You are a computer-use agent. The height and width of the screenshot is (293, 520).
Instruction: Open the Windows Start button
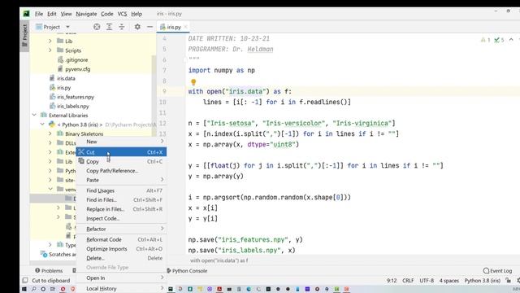24,289
